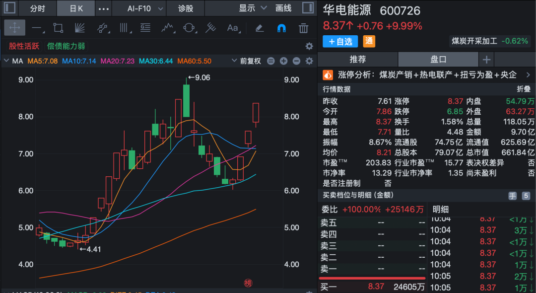This screenshot has height=293, width=536.
Task: Select the pitchfork drawing tool
Action: (210, 28)
